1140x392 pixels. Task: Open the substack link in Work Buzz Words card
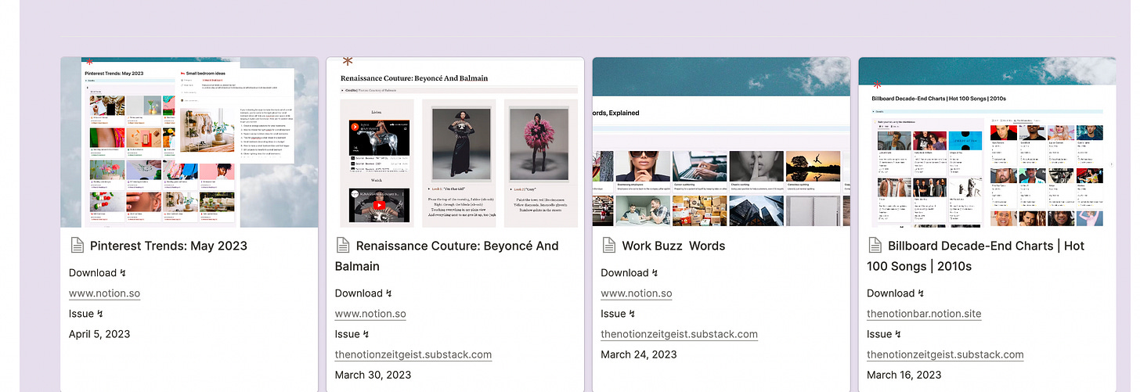680,334
